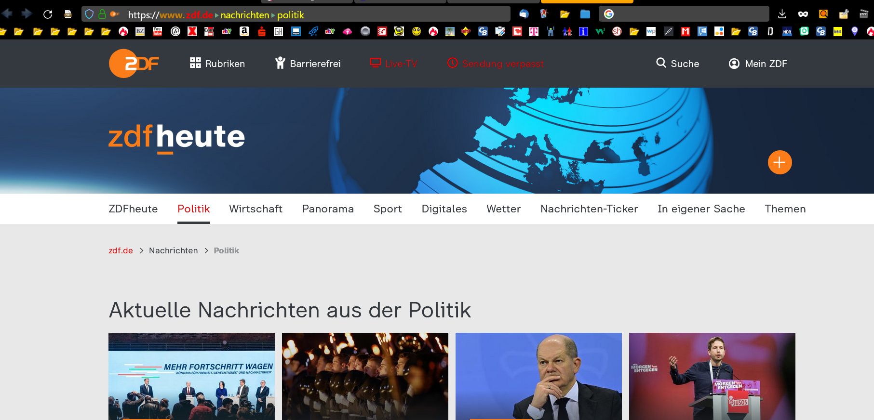This screenshot has height=420, width=874.
Task: Click the green padlock security icon
Action: click(102, 14)
